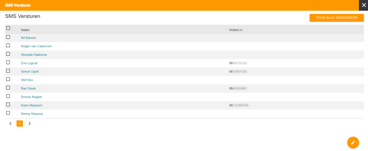Click the Mobiel nr. column header
368x151 pixels.
236,30
